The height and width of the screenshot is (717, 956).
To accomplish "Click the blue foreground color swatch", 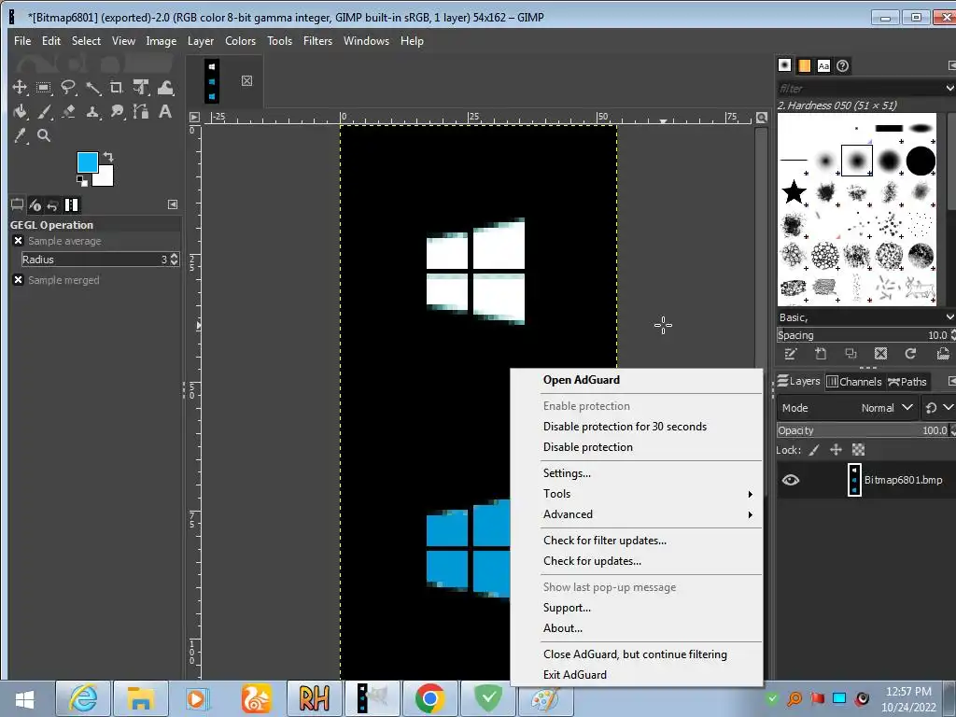I will (86, 161).
